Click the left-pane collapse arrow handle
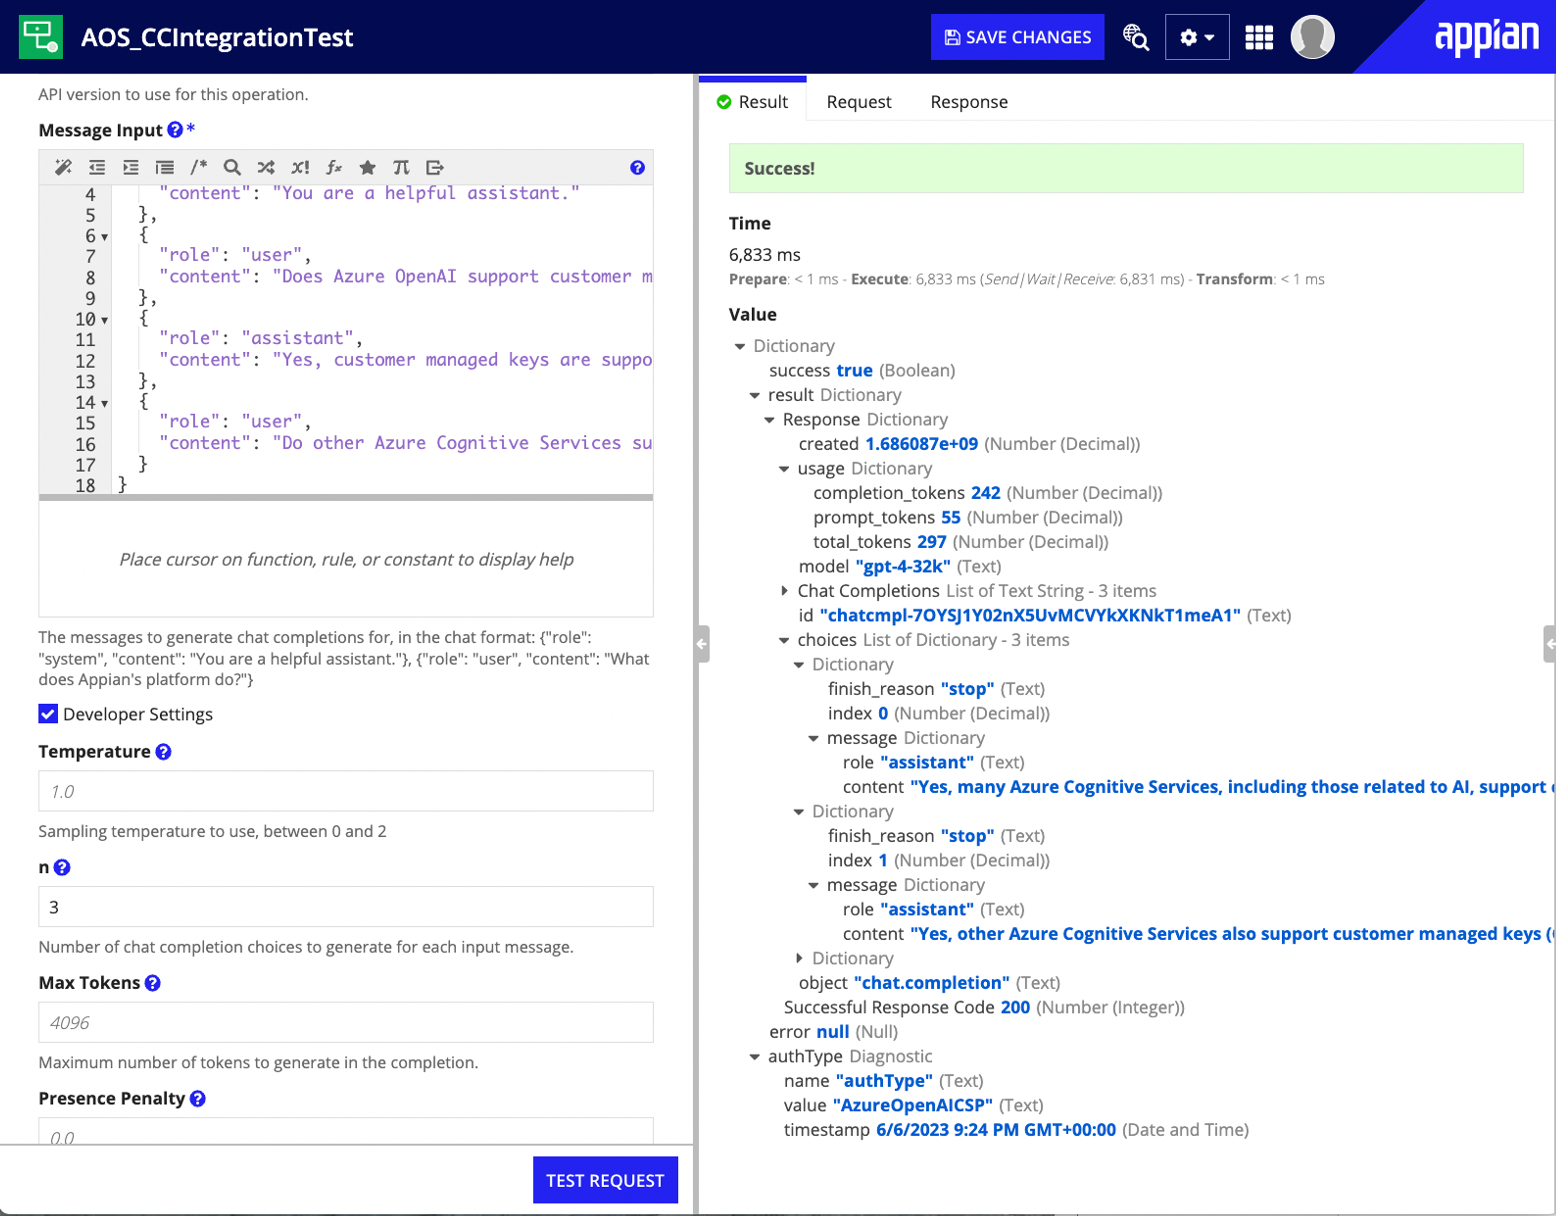 coord(703,644)
